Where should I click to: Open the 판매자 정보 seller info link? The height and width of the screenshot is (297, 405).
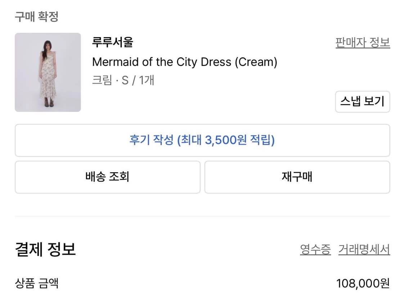363,43
